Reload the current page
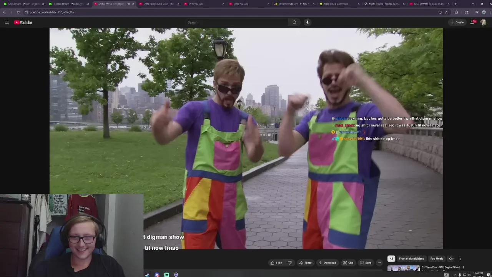 [x=18, y=12]
